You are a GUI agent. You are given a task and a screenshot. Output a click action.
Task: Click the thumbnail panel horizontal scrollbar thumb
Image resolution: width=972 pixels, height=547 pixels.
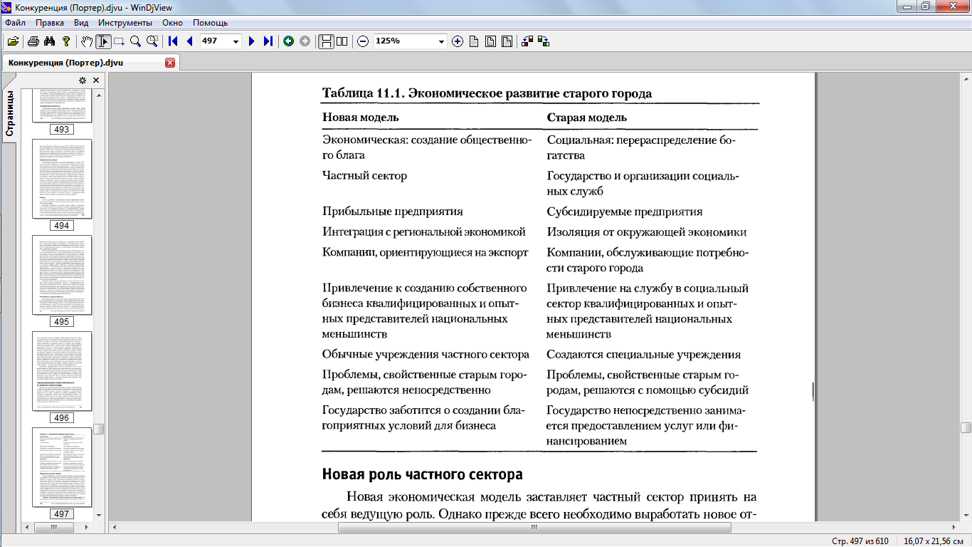(53, 528)
